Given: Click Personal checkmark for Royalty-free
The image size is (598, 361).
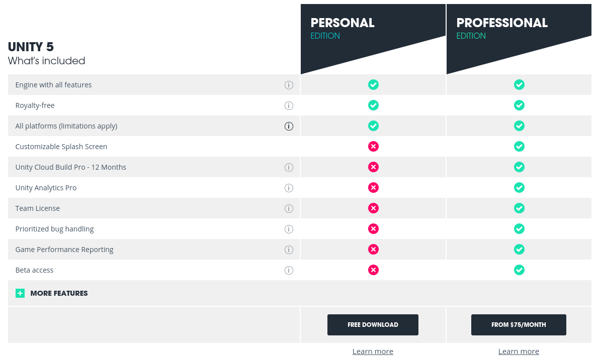Looking at the screenshot, I should coord(373,105).
